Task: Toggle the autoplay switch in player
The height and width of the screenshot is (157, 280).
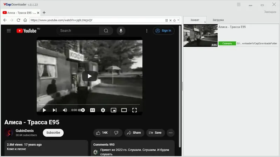Action: [82, 110]
